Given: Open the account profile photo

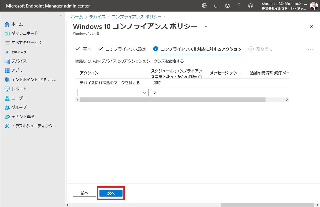Looking at the screenshot, I should point(314,6).
